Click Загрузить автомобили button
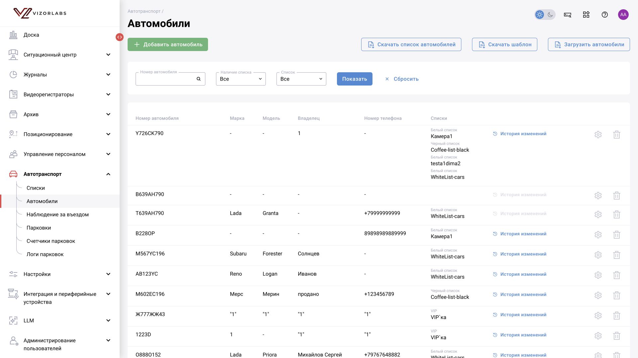638x358 pixels. point(589,44)
